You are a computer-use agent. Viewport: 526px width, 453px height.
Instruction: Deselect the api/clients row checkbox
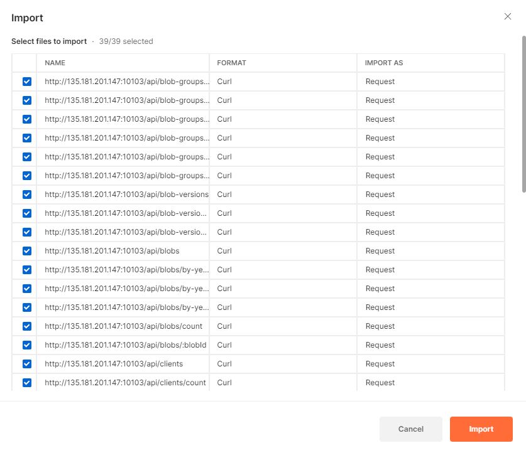click(x=27, y=364)
